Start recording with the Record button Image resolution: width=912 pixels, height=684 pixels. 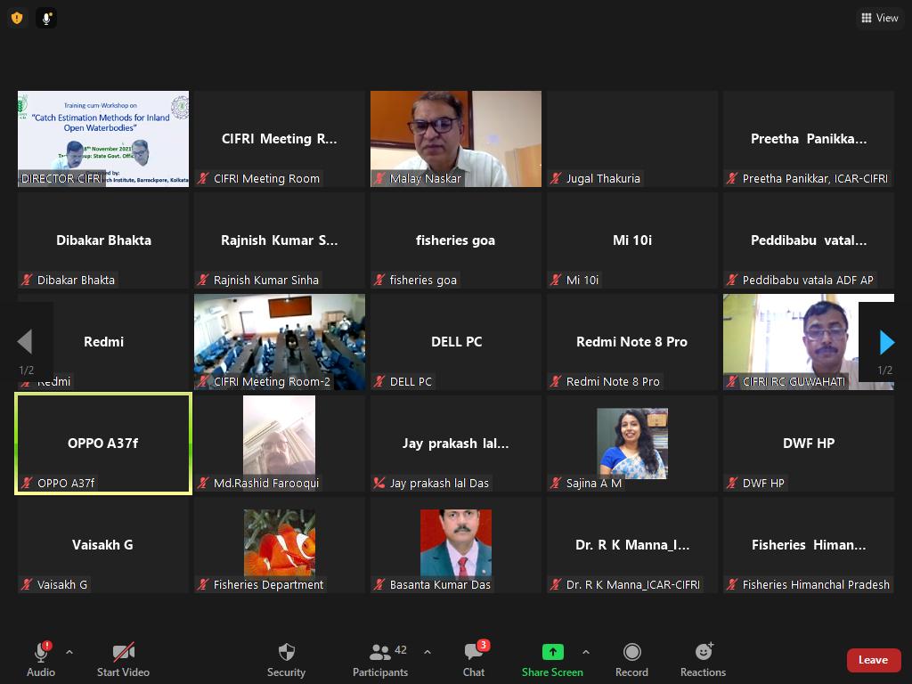[631, 660]
